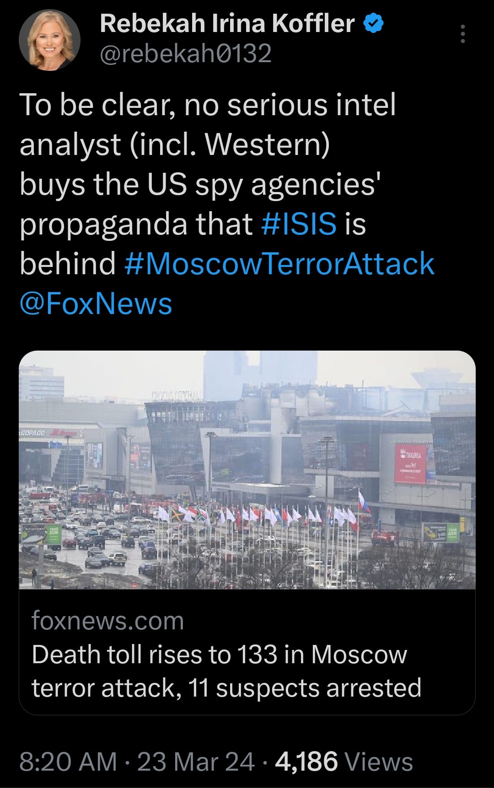494x788 pixels.
Task: Follow the #ISIS hashtag
Action: click(299, 224)
